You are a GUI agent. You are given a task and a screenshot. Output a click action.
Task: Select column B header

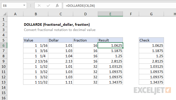(x=36, y=14)
